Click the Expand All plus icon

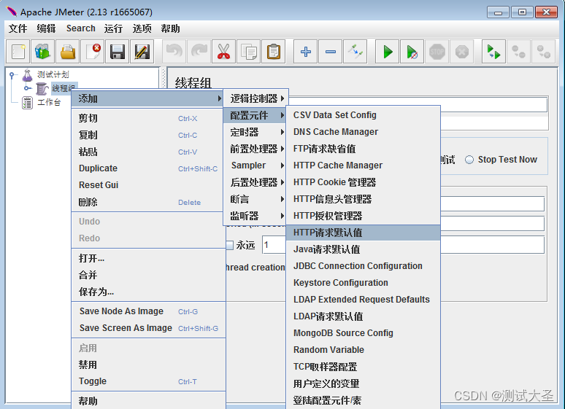[x=306, y=52]
